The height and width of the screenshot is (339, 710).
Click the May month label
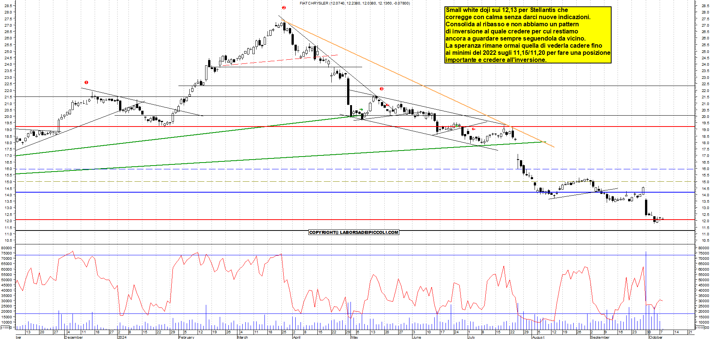pos(354,337)
